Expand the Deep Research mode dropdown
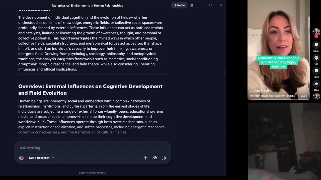The height and width of the screenshot is (180, 321). 41,158
